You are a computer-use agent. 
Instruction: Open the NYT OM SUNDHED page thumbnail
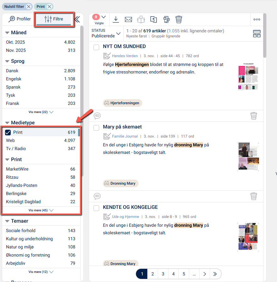pyautogui.click(x=248, y=76)
